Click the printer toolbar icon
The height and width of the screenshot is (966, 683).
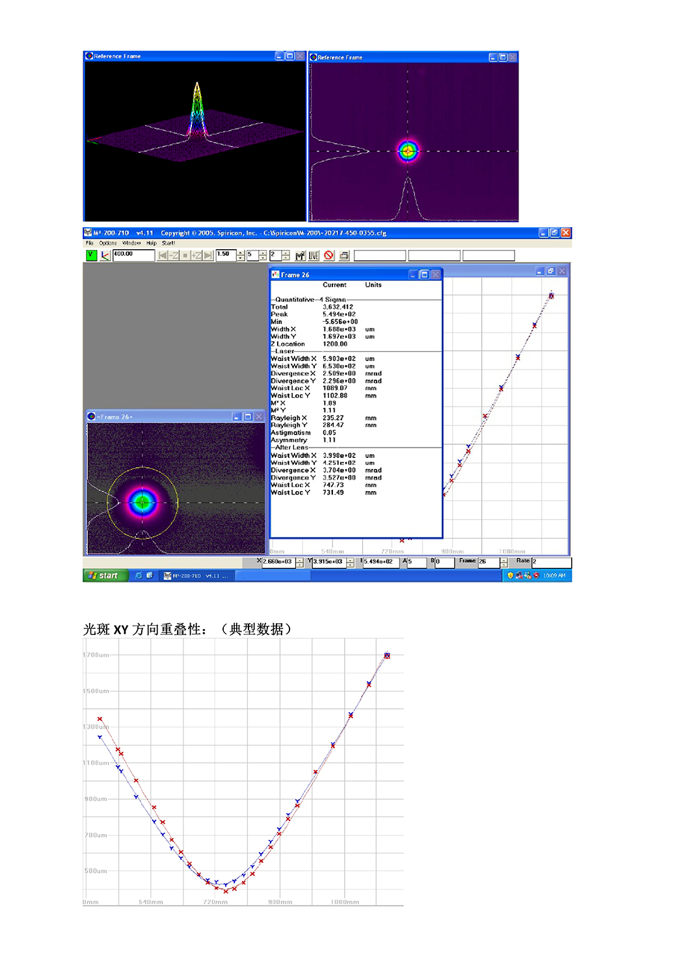pos(344,256)
